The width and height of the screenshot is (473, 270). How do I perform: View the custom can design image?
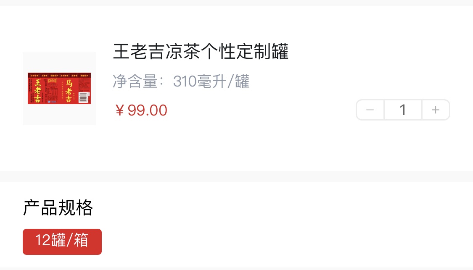[59, 89]
